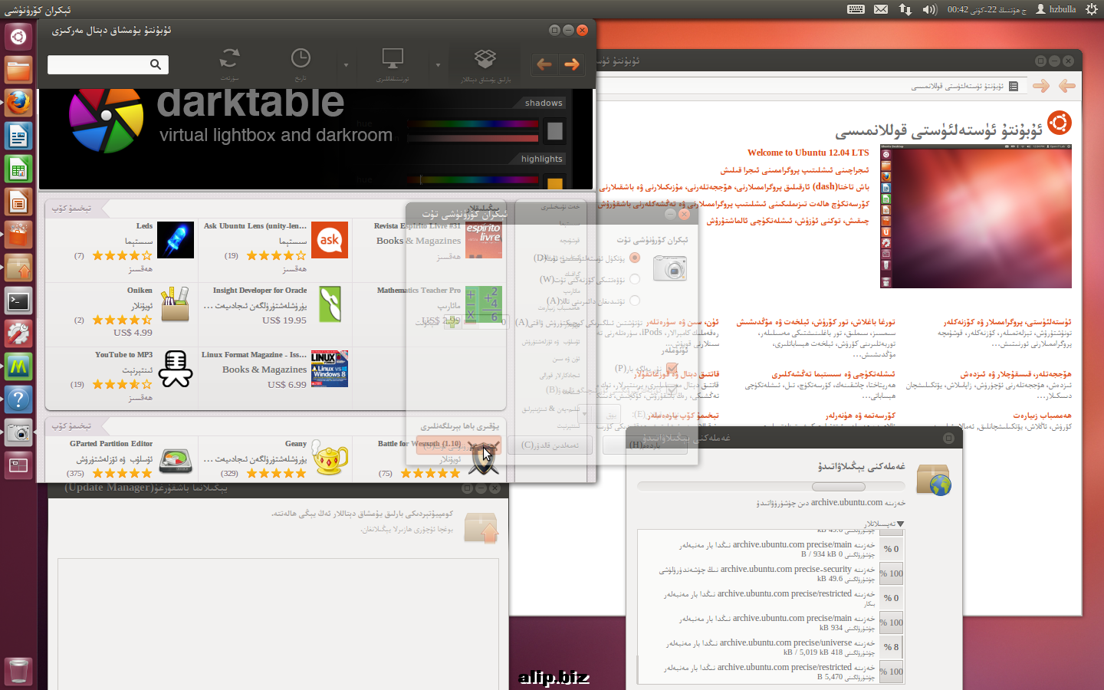1104x690 pixels.
Task: Click the magnifier icon in Software Center search
Action: pyautogui.click(x=156, y=64)
